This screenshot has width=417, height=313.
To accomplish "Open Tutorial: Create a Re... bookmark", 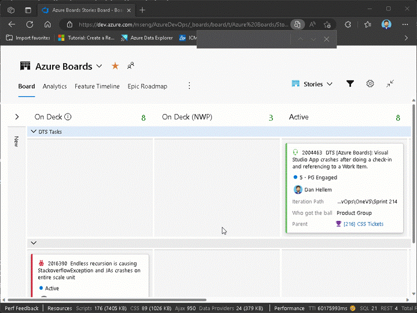I will click(x=86, y=38).
